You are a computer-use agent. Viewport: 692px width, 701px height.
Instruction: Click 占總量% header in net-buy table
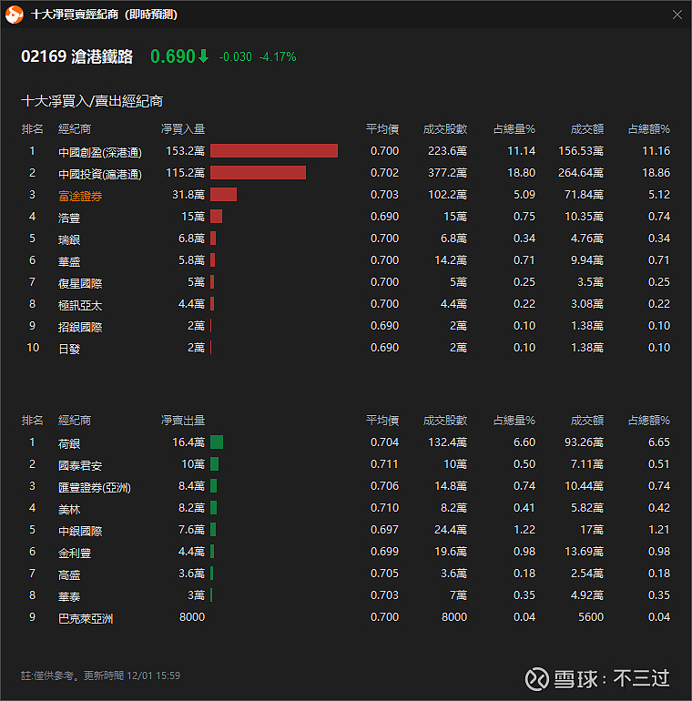(514, 129)
